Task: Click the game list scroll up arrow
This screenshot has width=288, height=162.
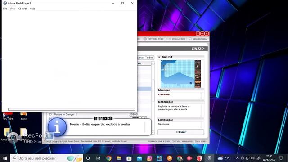Action: tap(153, 63)
